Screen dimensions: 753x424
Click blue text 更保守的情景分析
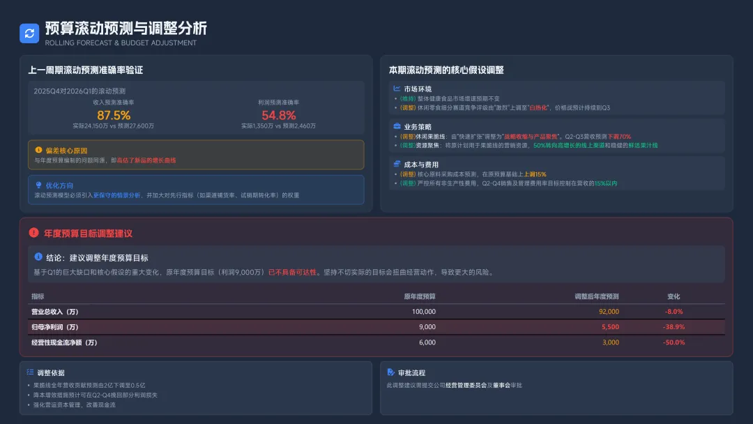pos(116,195)
